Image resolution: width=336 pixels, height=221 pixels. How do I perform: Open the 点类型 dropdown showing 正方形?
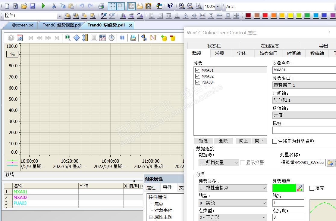click(233, 217)
